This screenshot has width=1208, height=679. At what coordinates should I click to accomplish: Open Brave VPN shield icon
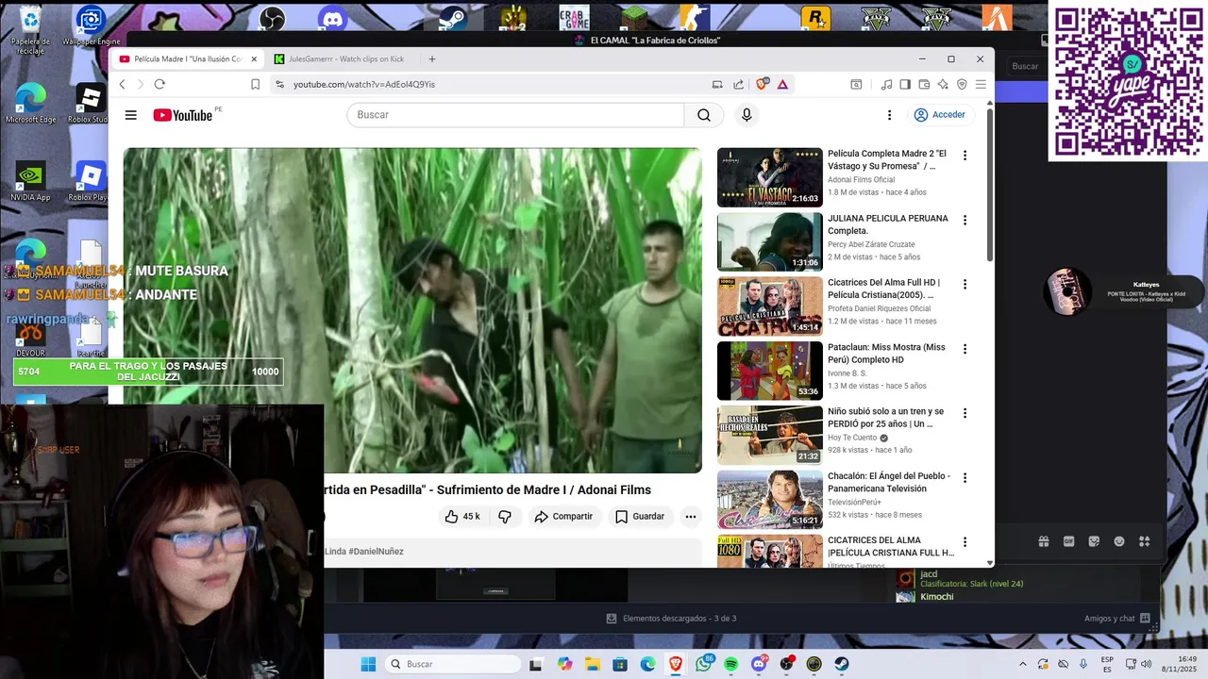[x=962, y=84]
